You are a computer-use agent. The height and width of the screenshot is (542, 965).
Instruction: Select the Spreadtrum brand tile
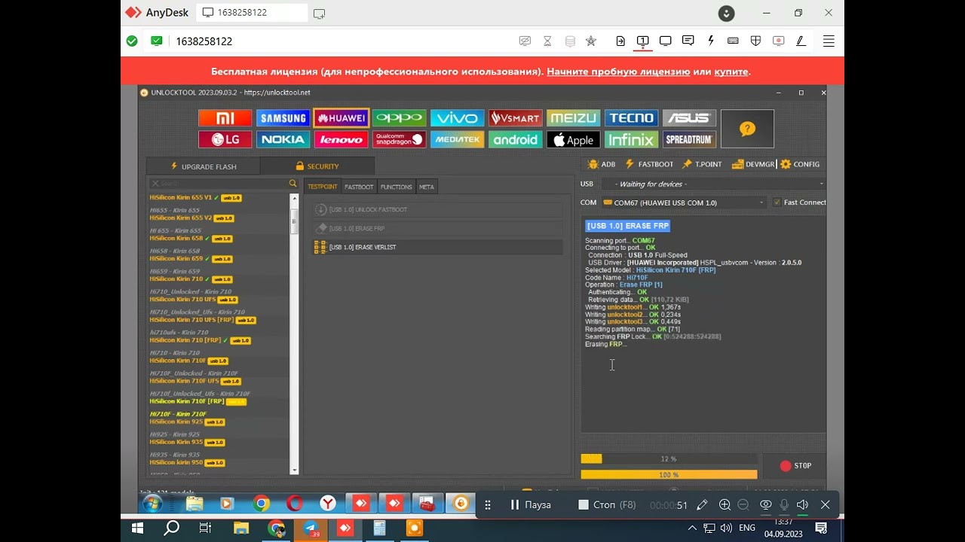coord(689,139)
